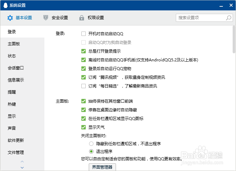Select 主面板 in the left sidebar

point(22,44)
